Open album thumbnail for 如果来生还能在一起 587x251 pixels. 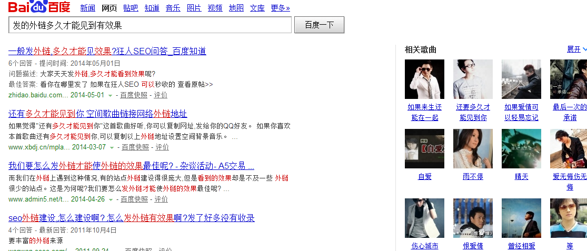[x=424, y=79]
